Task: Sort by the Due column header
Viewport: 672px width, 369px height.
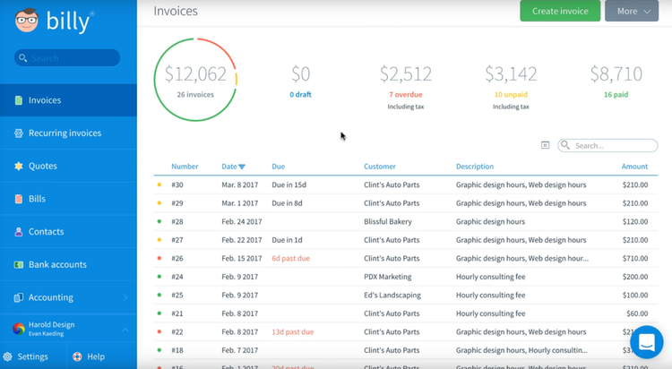Action: click(278, 167)
